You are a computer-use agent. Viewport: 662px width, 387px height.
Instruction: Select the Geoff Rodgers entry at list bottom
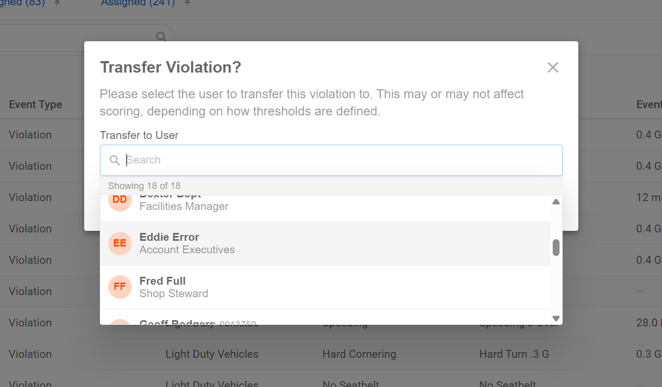click(325, 318)
